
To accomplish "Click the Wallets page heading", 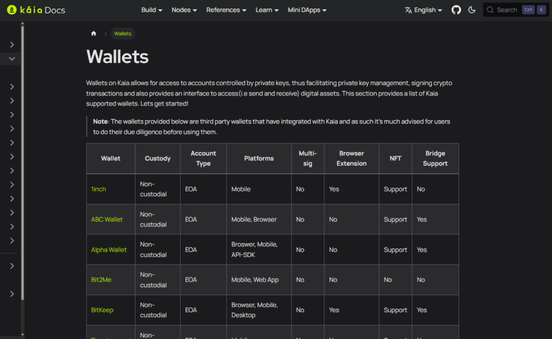I will (117, 57).
